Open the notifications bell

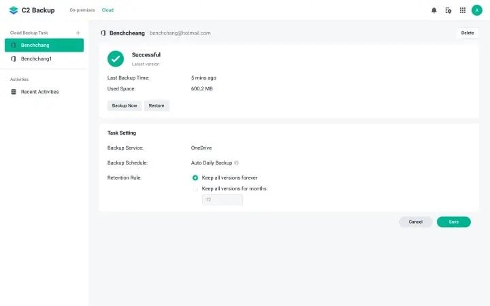[x=434, y=10]
